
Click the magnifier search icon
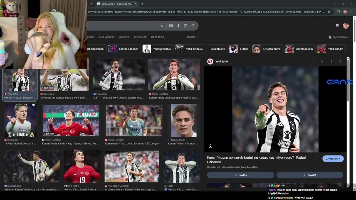tap(193, 26)
